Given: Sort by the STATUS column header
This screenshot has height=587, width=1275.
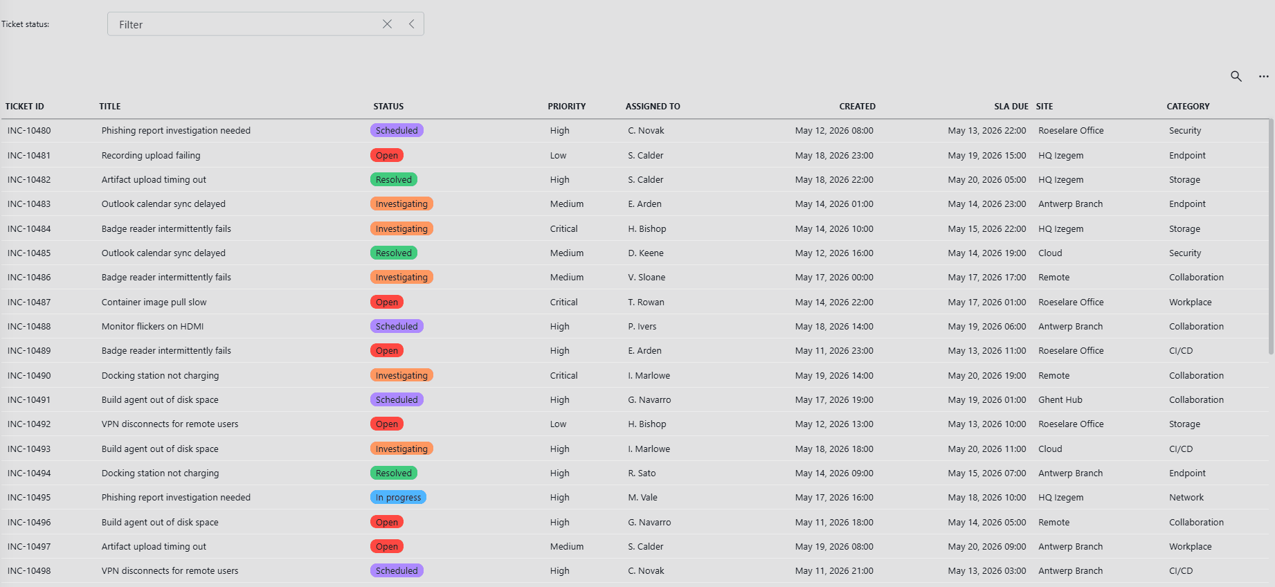Looking at the screenshot, I should coord(388,107).
